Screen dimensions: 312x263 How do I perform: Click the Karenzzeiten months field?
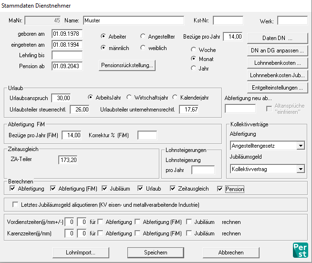(x=82, y=233)
